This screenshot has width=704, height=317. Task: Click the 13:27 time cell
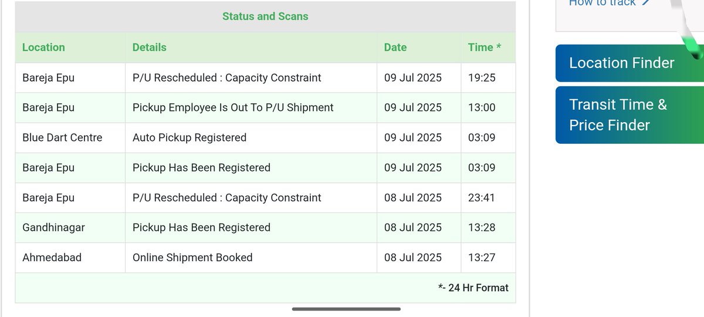[482, 258]
